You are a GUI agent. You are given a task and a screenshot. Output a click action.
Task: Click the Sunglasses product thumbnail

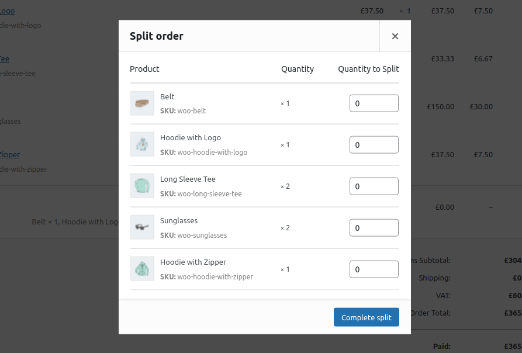142,227
